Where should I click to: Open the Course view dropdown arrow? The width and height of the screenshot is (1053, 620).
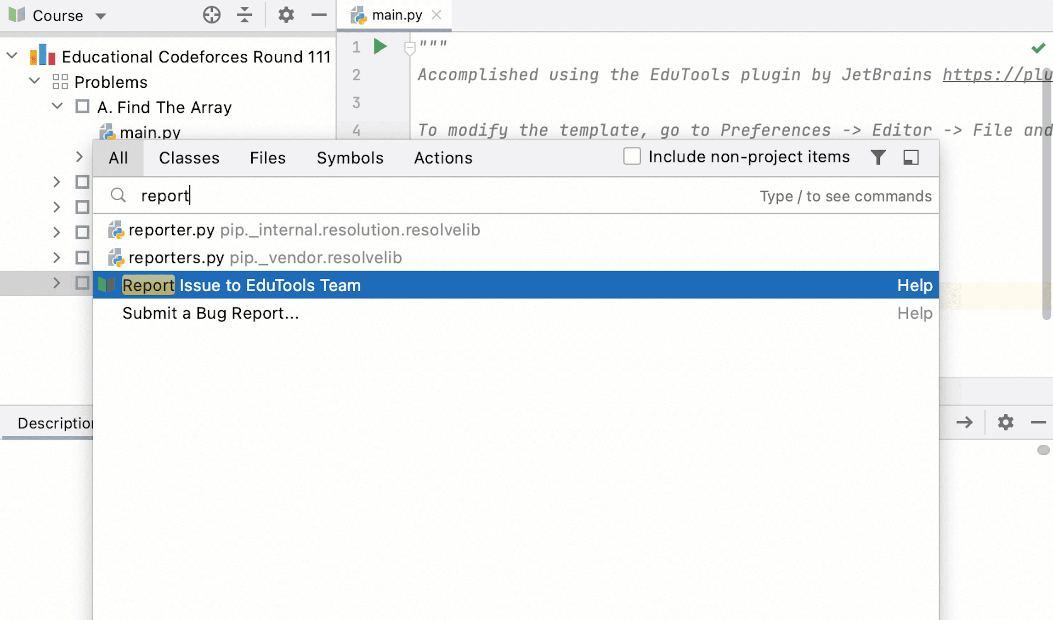click(x=101, y=16)
